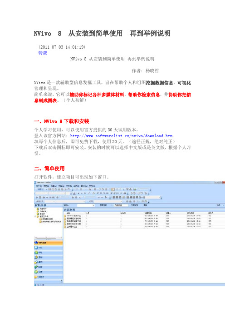225x319 pixels.
Task: Click the navigation pane configure chevrons
Action: [x=62, y=281]
